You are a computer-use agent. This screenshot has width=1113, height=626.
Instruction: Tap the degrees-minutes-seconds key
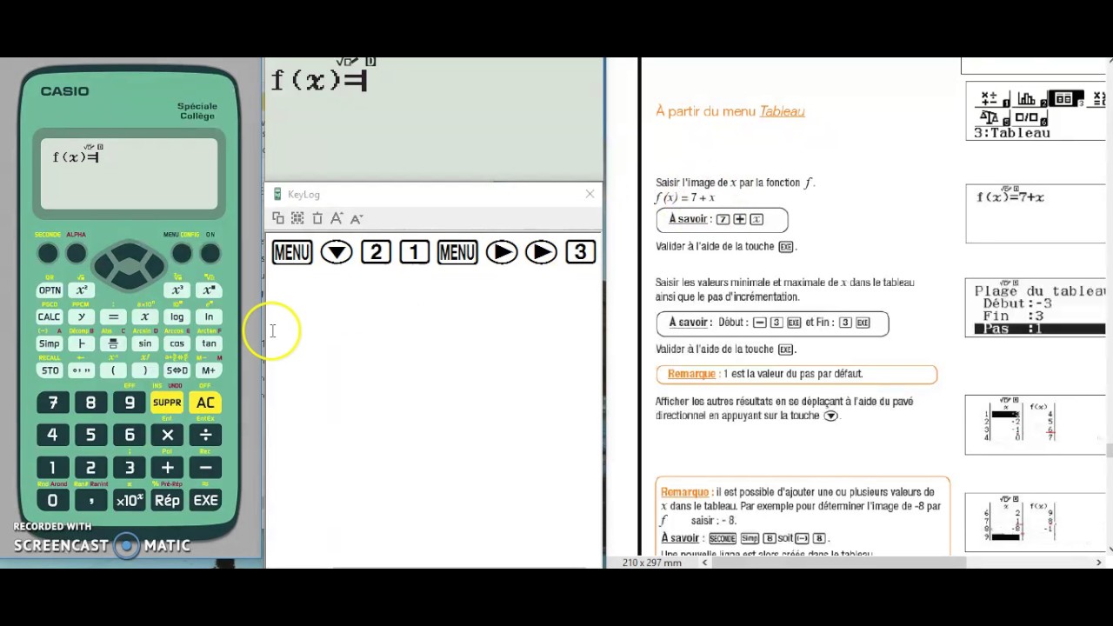pyautogui.click(x=82, y=370)
